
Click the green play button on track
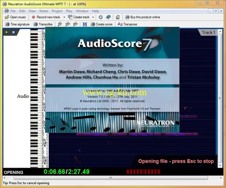(x=7, y=32)
